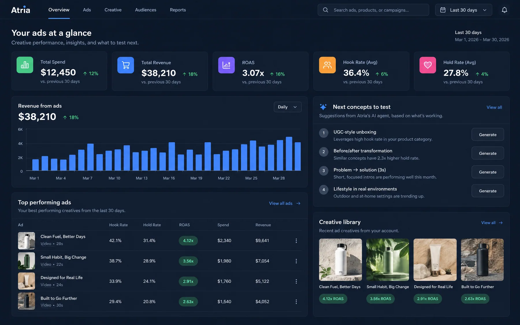
Task: Generate the Before/after transformation concept
Action: click(488, 153)
